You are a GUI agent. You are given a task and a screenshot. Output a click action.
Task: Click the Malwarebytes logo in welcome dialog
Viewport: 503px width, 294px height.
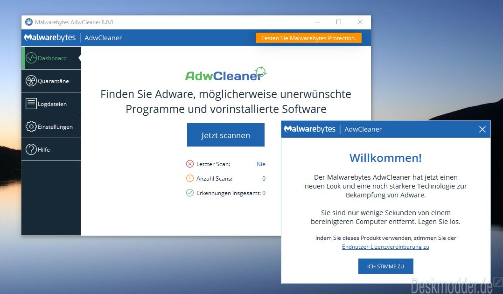(x=310, y=129)
